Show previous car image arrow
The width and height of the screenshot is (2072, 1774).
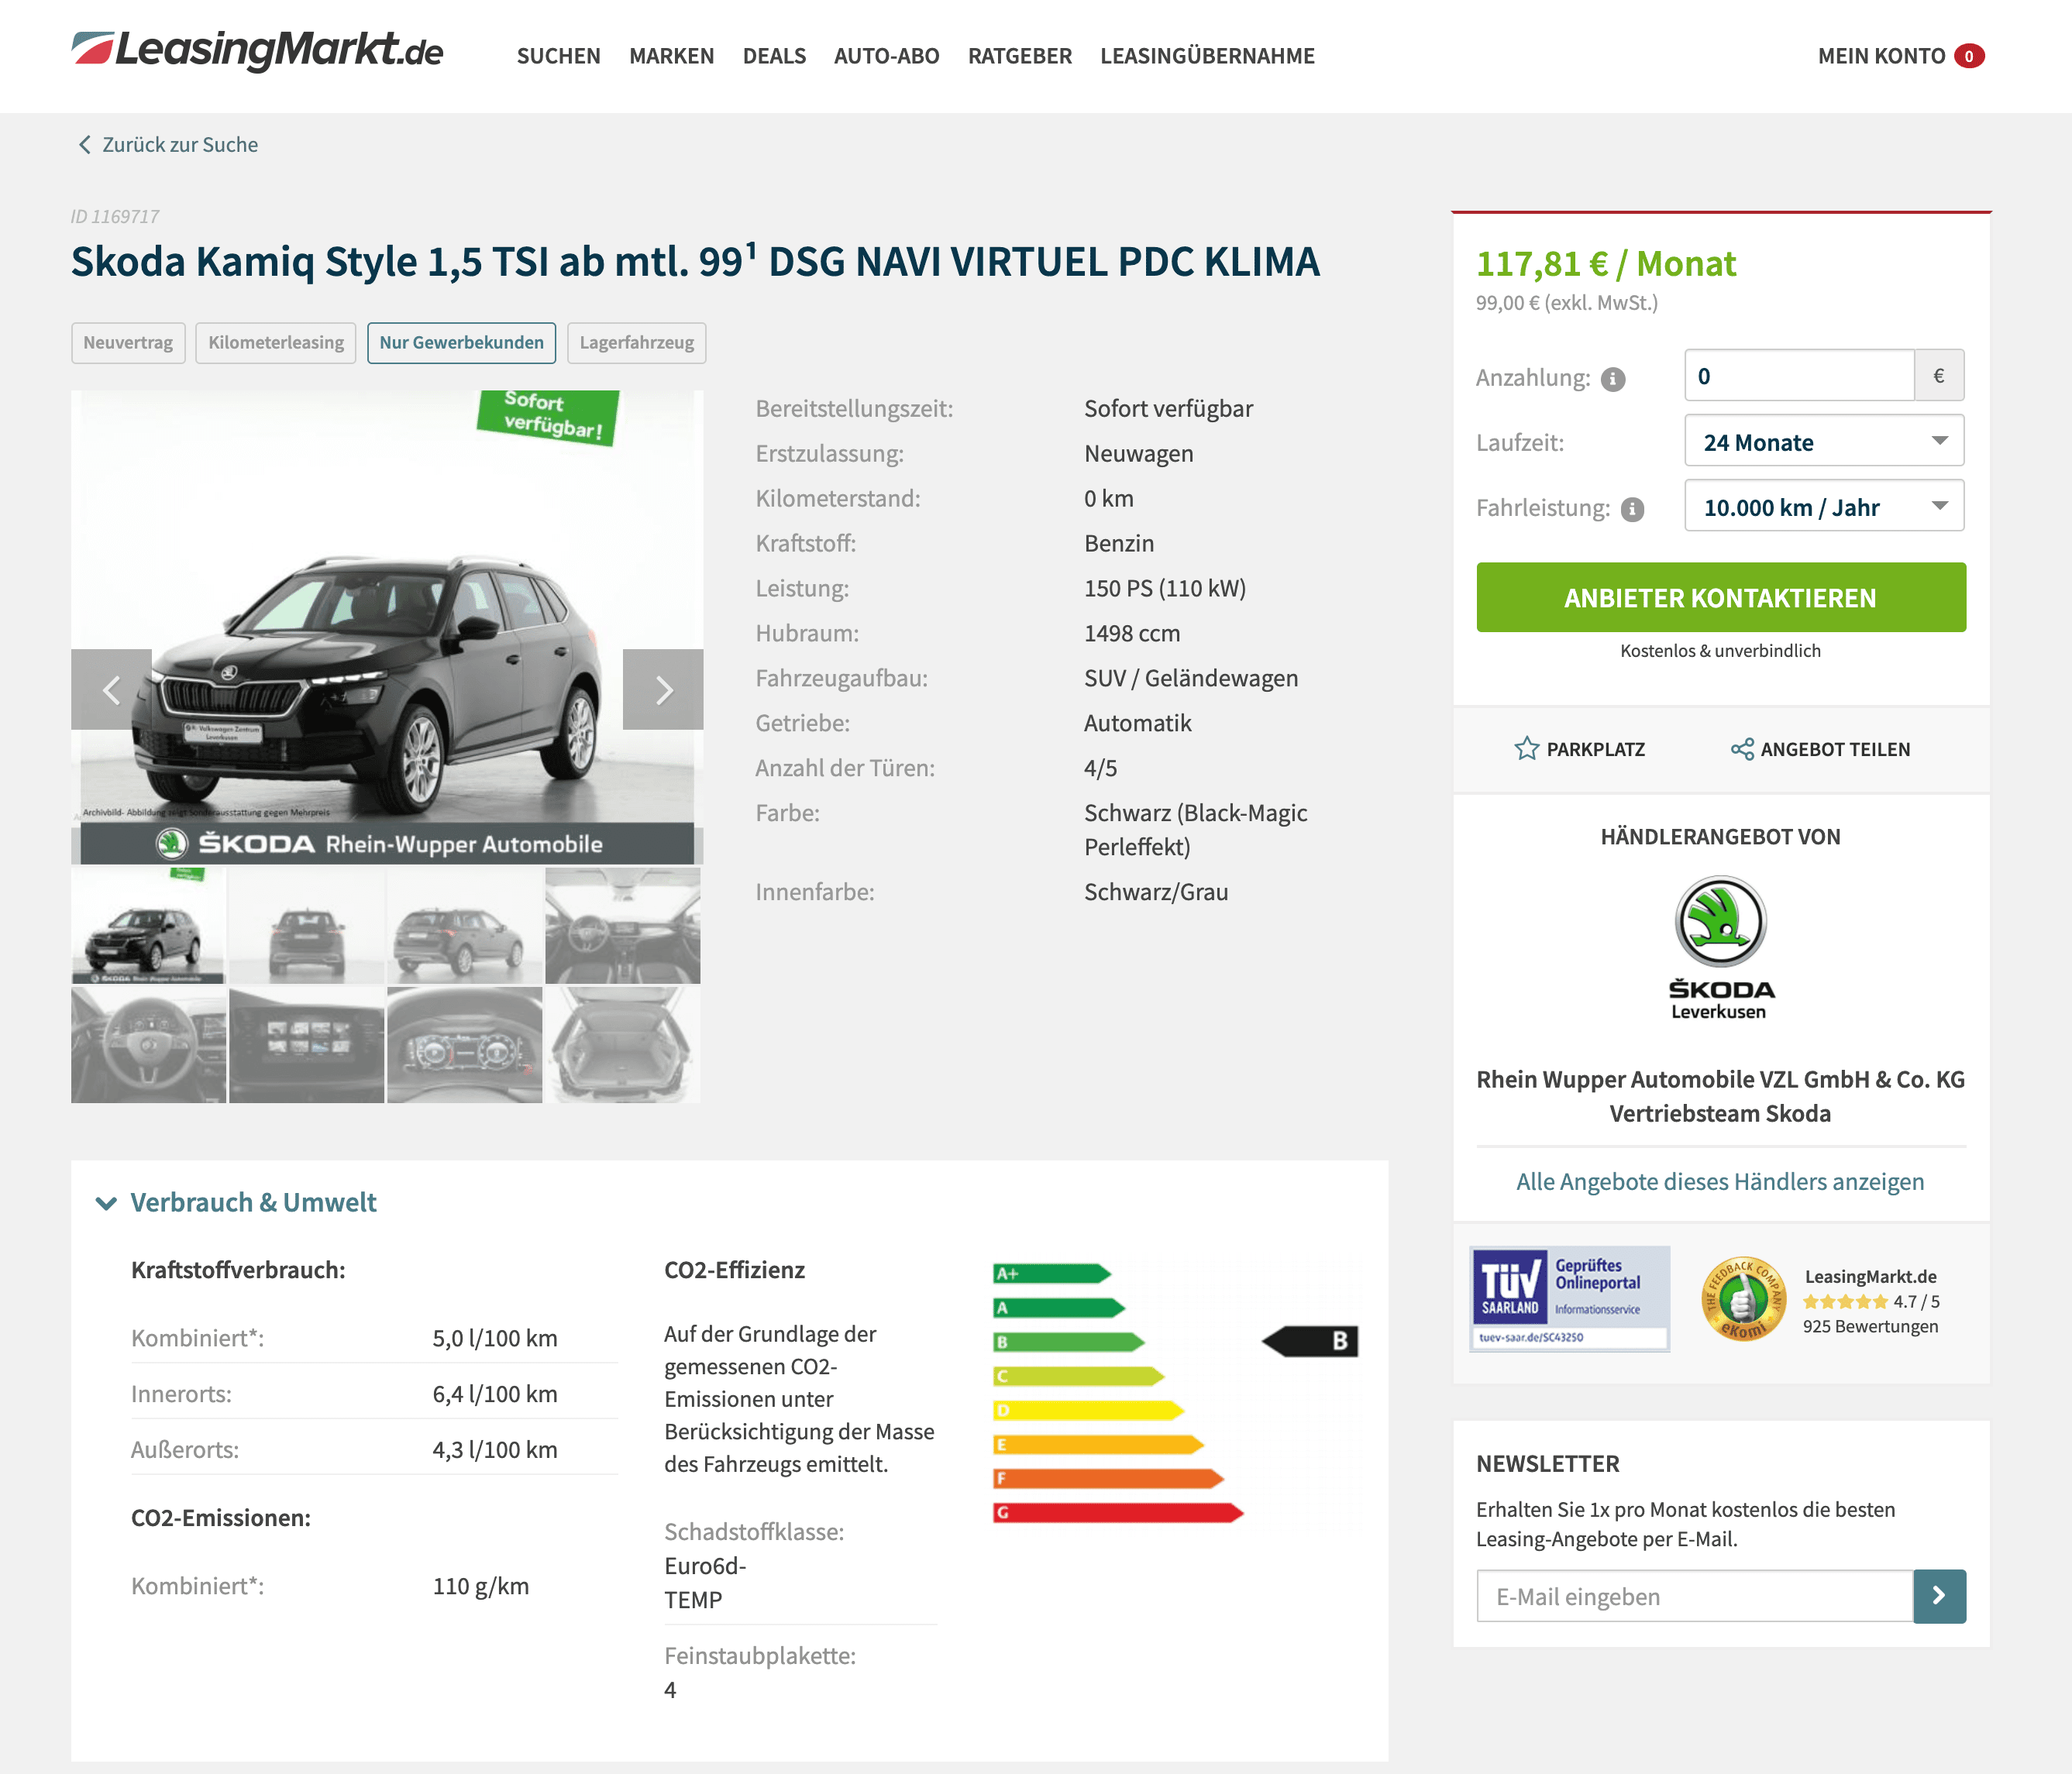(x=111, y=689)
